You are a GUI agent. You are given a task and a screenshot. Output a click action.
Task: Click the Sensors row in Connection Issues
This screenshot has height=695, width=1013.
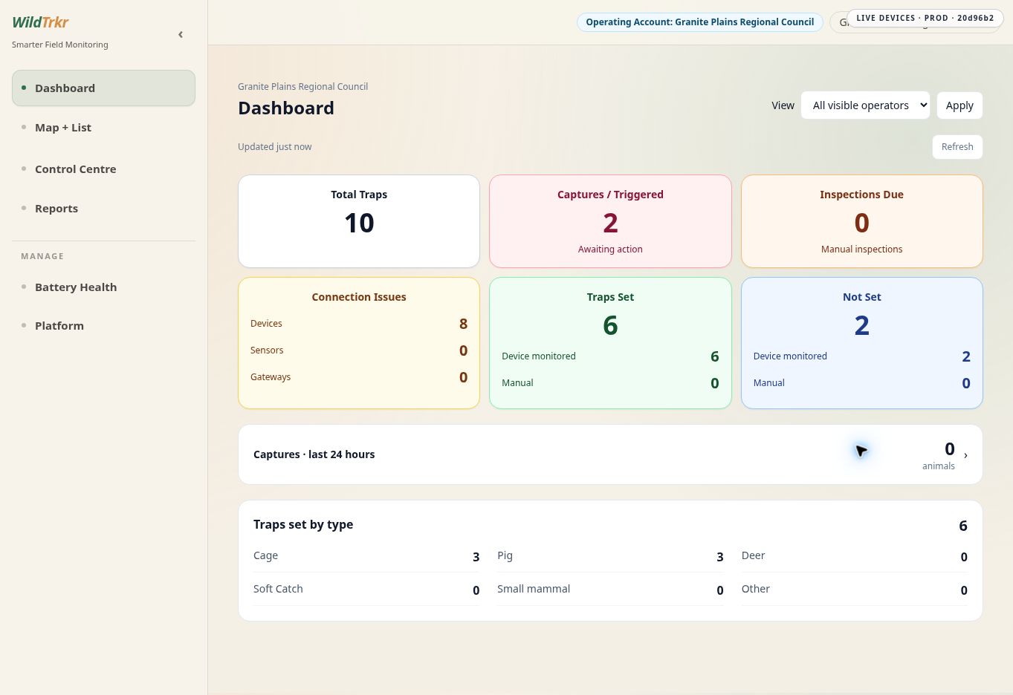pyautogui.click(x=359, y=350)
